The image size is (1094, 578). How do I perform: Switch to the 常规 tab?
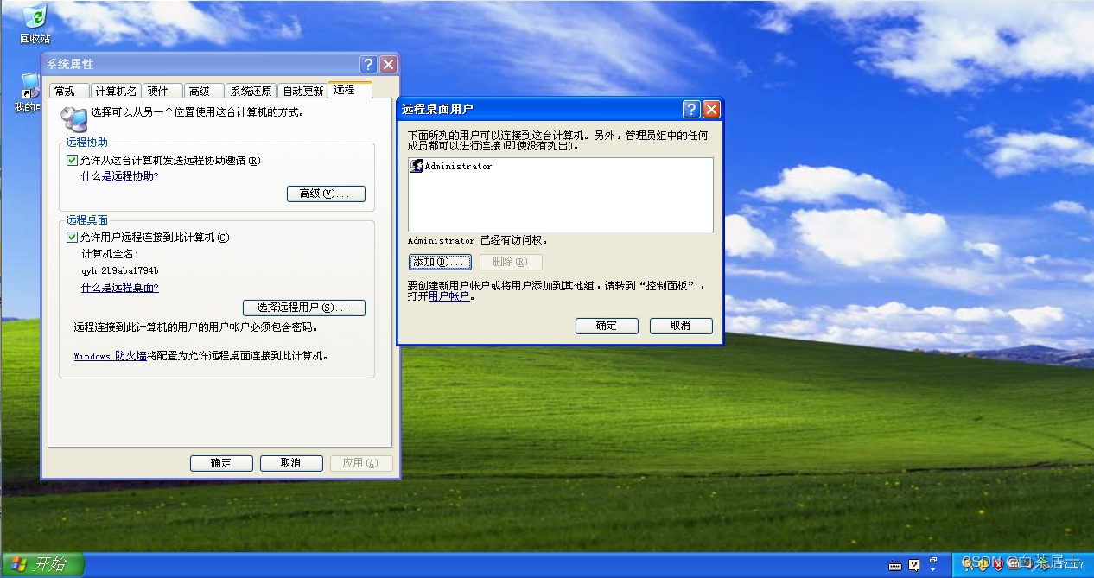pyautogui.click(x=70, y=91)
